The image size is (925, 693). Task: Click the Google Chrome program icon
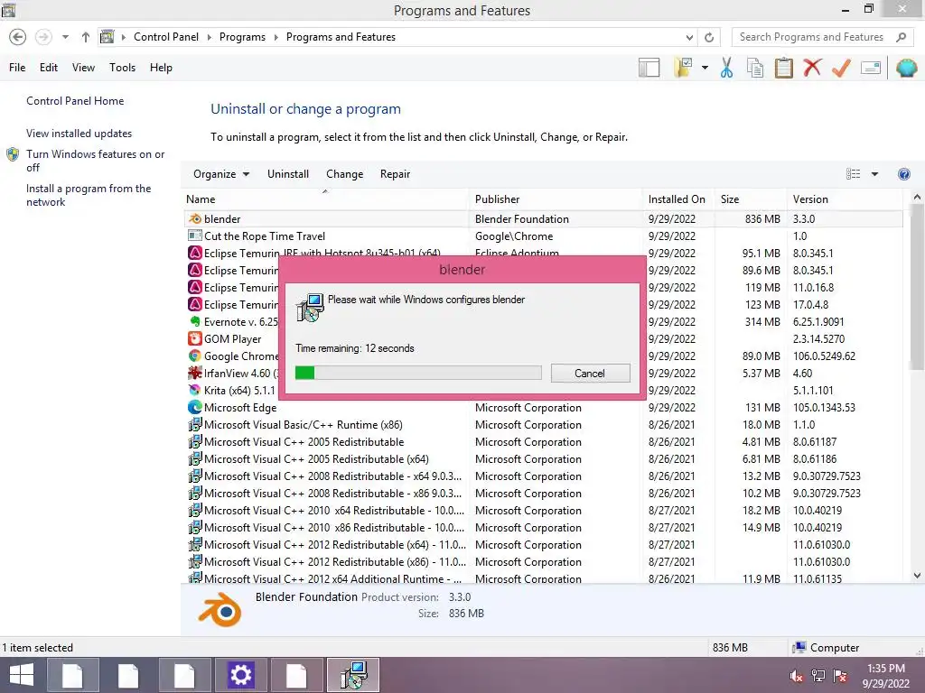(195, 356)
